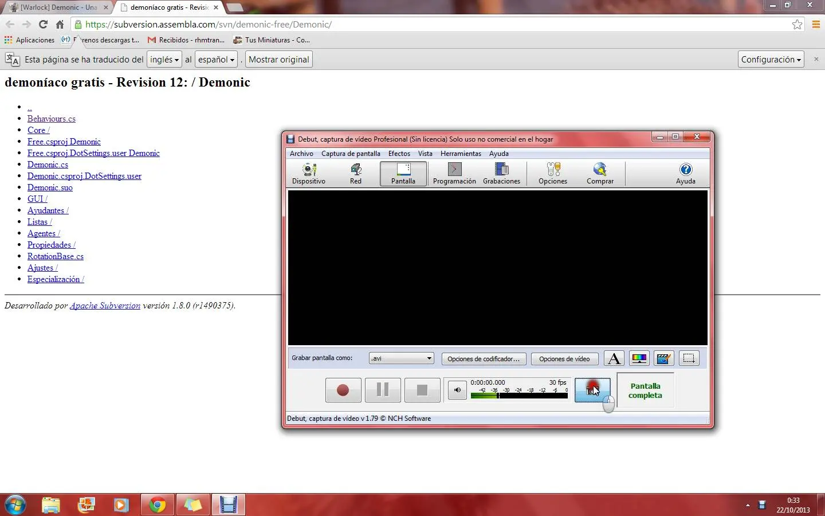Open Windows Start button
825x516 pixels.
pyautogui.click(x=15, y=505)
